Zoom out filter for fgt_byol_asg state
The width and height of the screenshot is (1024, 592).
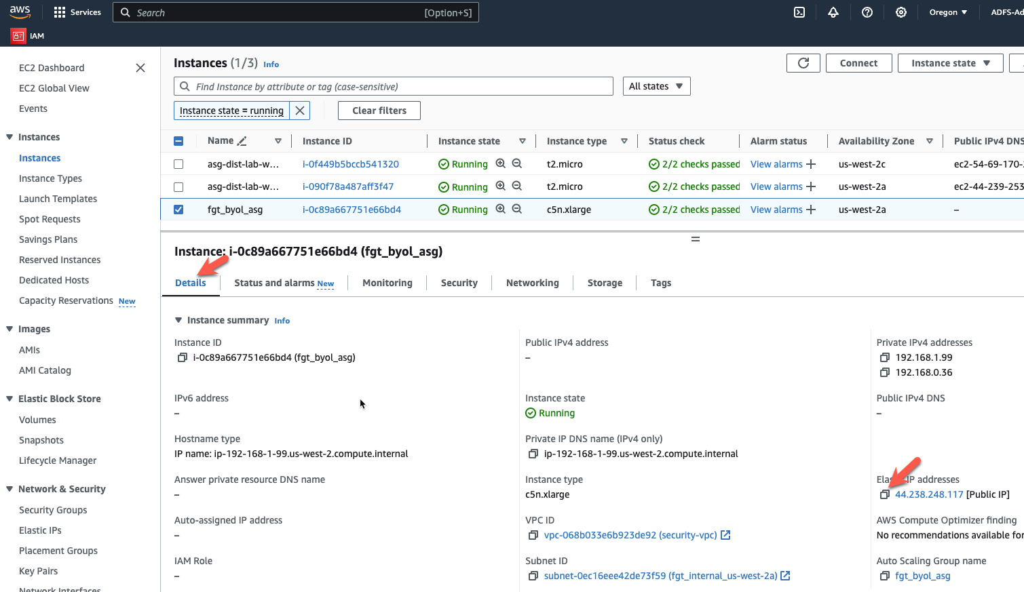pyautogui.click(x=517, y=209)
